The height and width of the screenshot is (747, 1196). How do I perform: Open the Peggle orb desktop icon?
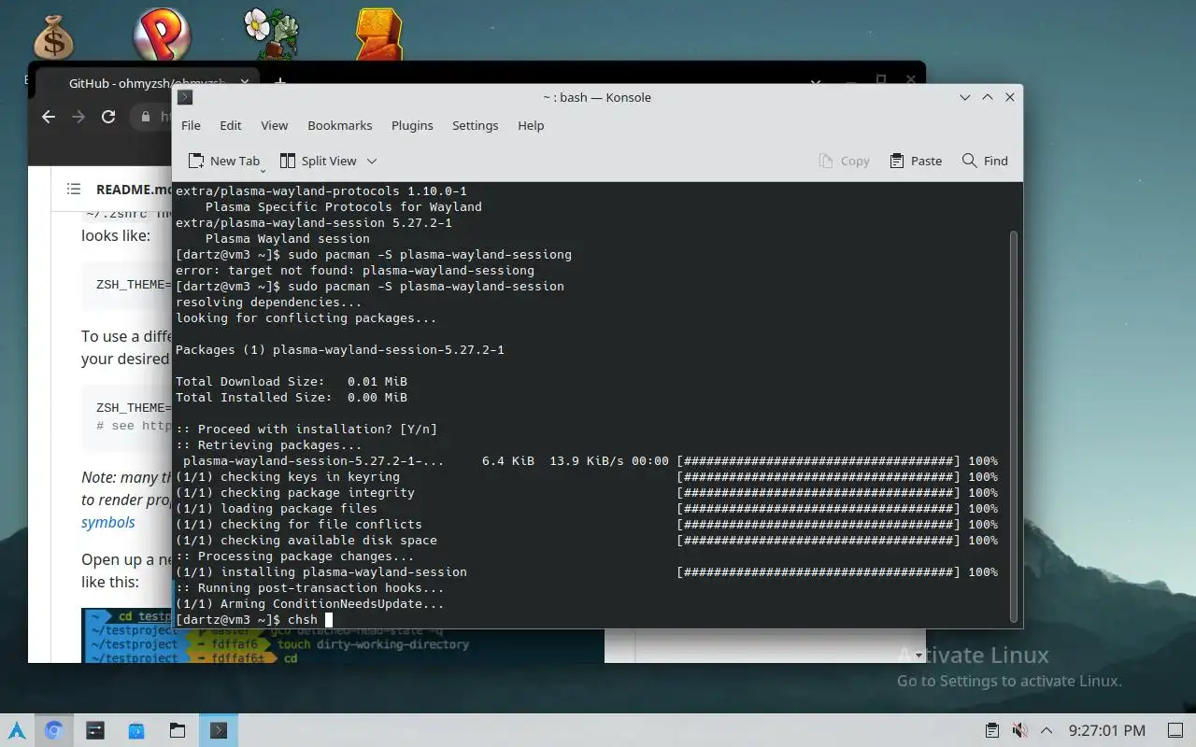(x=162, y=35)
